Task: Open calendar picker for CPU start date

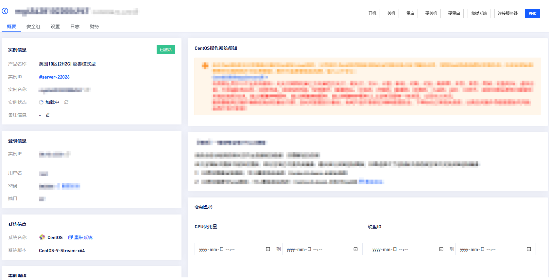Action: click(268, 249)
